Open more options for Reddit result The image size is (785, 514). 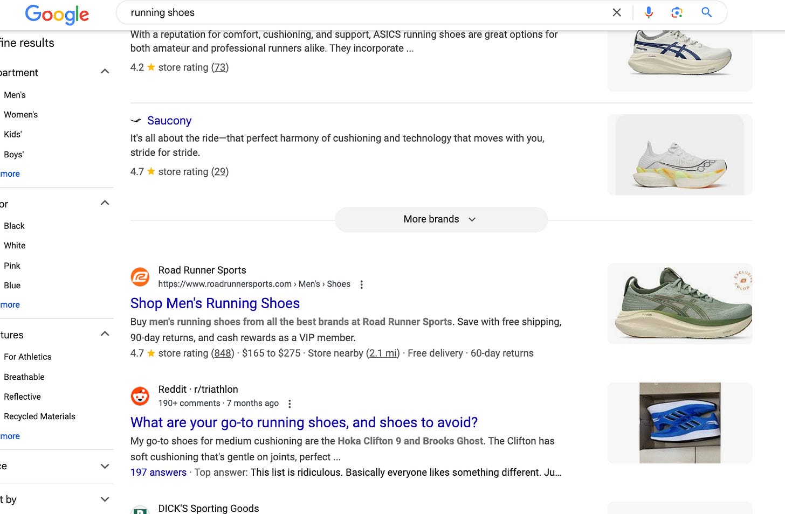click(x=290, y=404)
